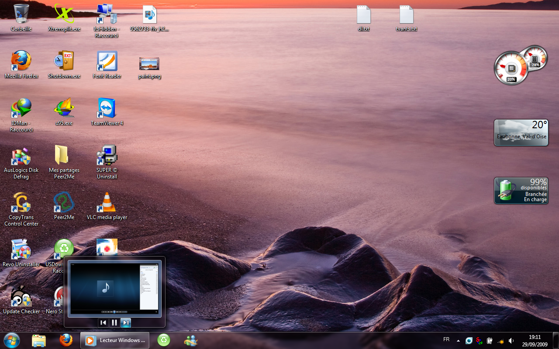559x349 pixels.
Task: Click the Lecteur Windows taskbar button
Action: [x=115, y=340]
